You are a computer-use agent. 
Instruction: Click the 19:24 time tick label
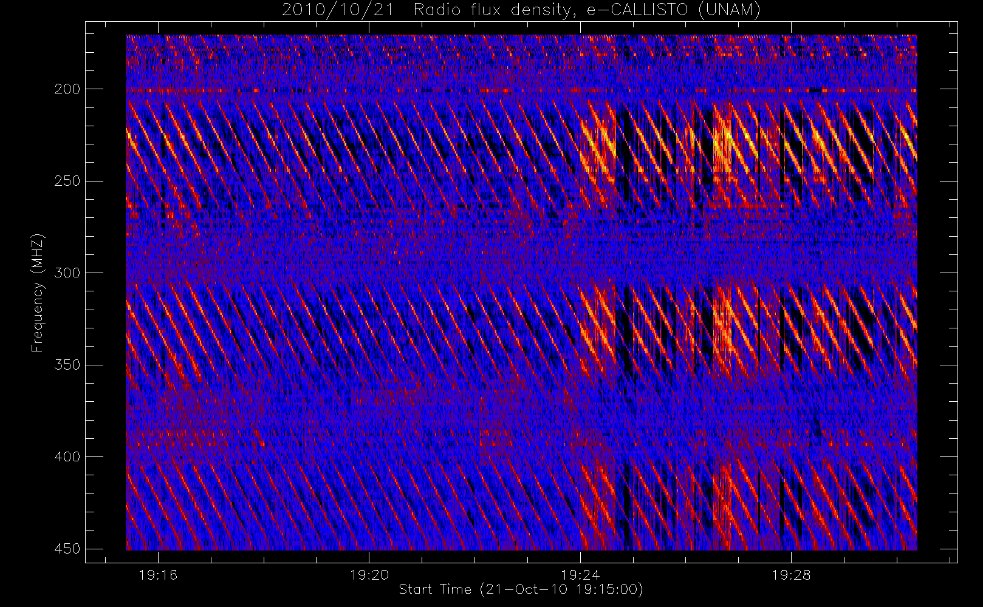click(x=580, y=575)
